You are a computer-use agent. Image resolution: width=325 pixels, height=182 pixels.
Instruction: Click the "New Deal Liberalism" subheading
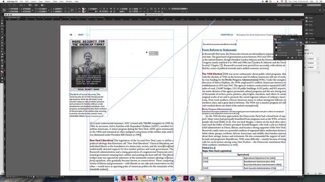[102, 141]
